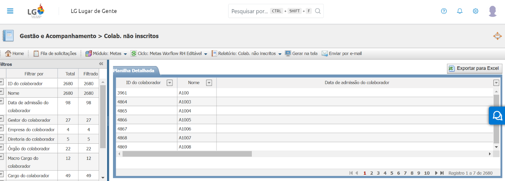Select cell with ID 3961
Image resolution: width=505 pixels, height=181 pixels.
146,93
